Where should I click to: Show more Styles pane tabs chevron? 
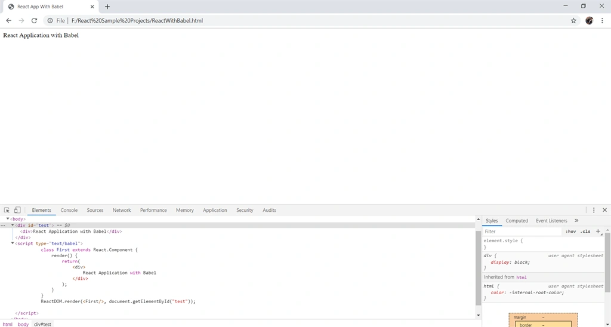point(576,221)
